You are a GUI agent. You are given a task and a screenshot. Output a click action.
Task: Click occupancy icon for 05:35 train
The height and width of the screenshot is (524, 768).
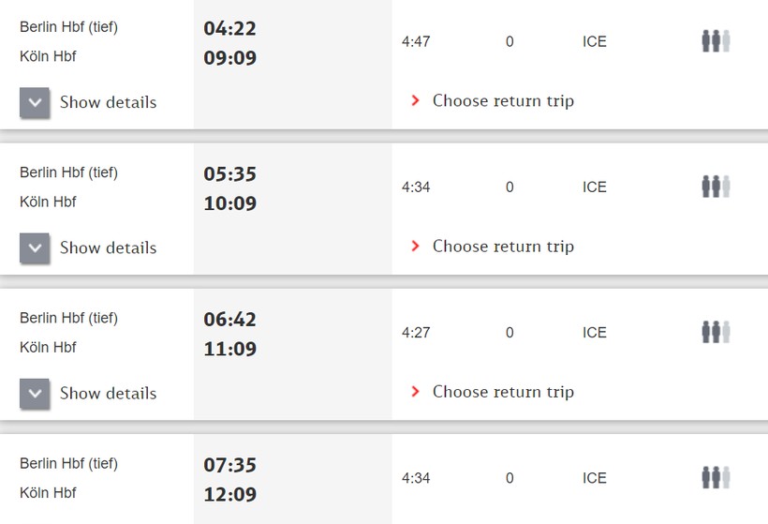coord(716,187)
